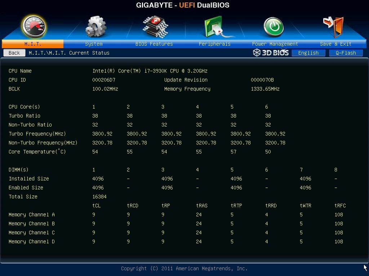Click the DIMM(s) row label
The width and height of the screenshot is (369, 276).
click(x=18, y=170)
